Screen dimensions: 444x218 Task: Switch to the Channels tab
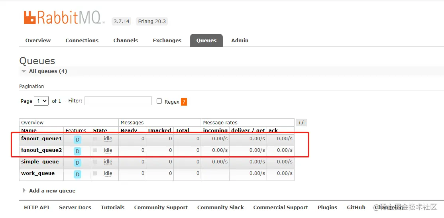coord(126,41)
